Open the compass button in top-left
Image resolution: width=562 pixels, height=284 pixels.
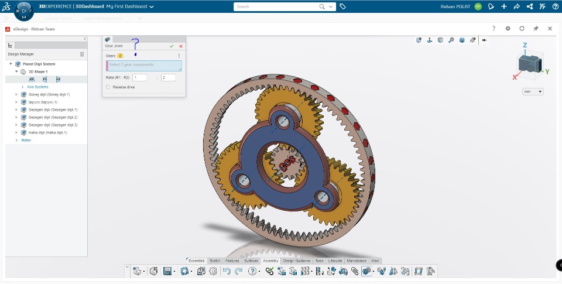pyautogui.click(x=24, y=10)
